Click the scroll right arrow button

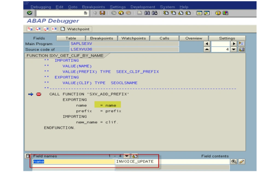click(234, 44)
